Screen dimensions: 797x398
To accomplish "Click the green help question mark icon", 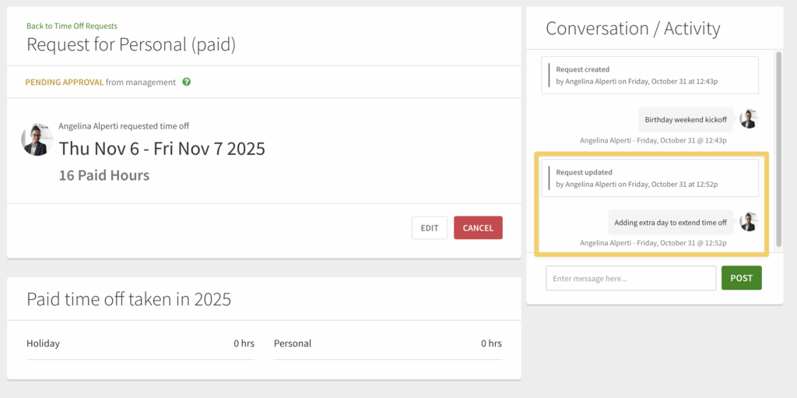I will coord(187,82).
